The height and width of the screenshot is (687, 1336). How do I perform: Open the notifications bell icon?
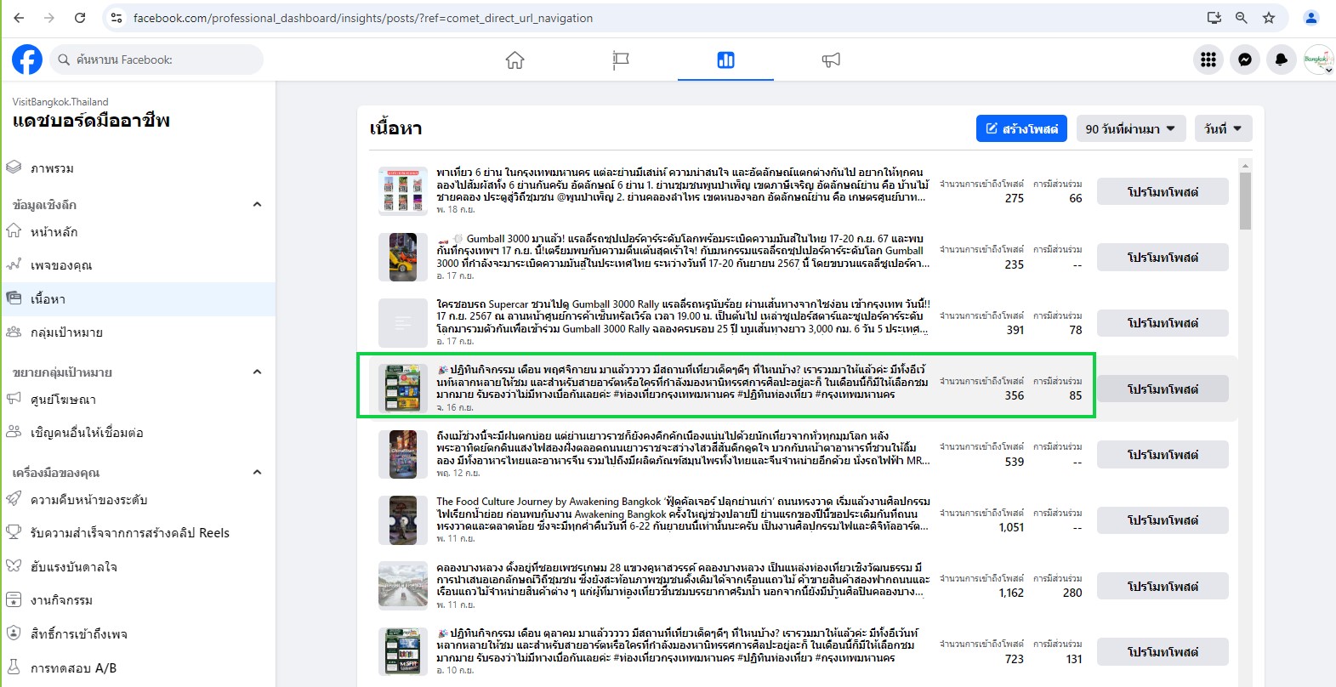click(1282, 60)
